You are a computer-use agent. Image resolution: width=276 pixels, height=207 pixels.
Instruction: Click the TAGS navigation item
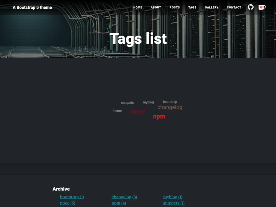tap(192, 8)
